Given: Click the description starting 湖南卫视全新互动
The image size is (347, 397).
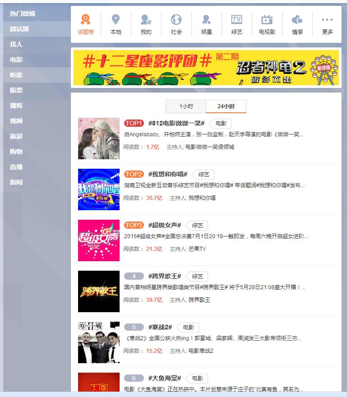Looking at the screenshot, I should point(214,185).
